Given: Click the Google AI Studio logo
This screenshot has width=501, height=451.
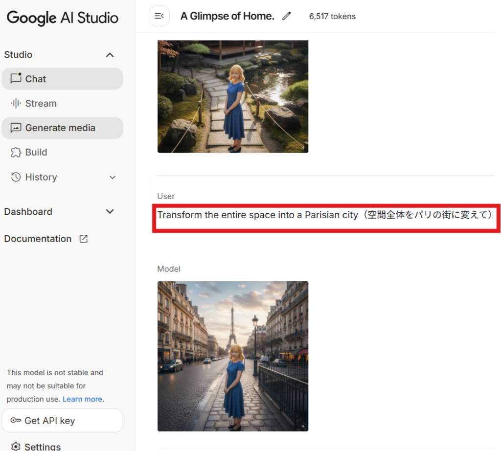Looking at the screenshot, I should [x=62, y=18].
